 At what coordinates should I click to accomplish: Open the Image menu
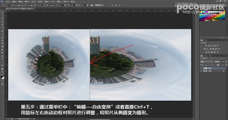pos(21,2)
